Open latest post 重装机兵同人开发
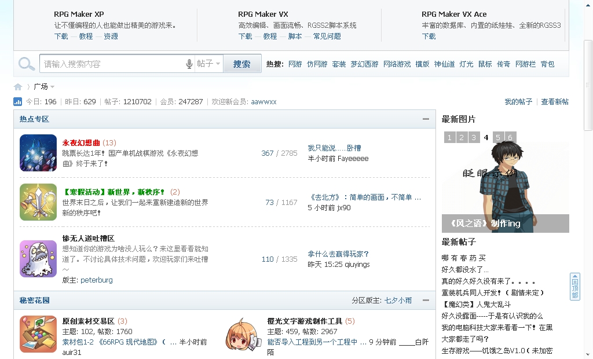The image size is (593, 359). pyautogui.click(x=493, y=293)
